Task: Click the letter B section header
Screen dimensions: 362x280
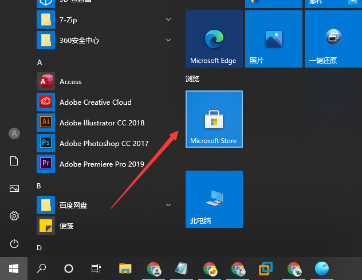Action: coord(40,186)
